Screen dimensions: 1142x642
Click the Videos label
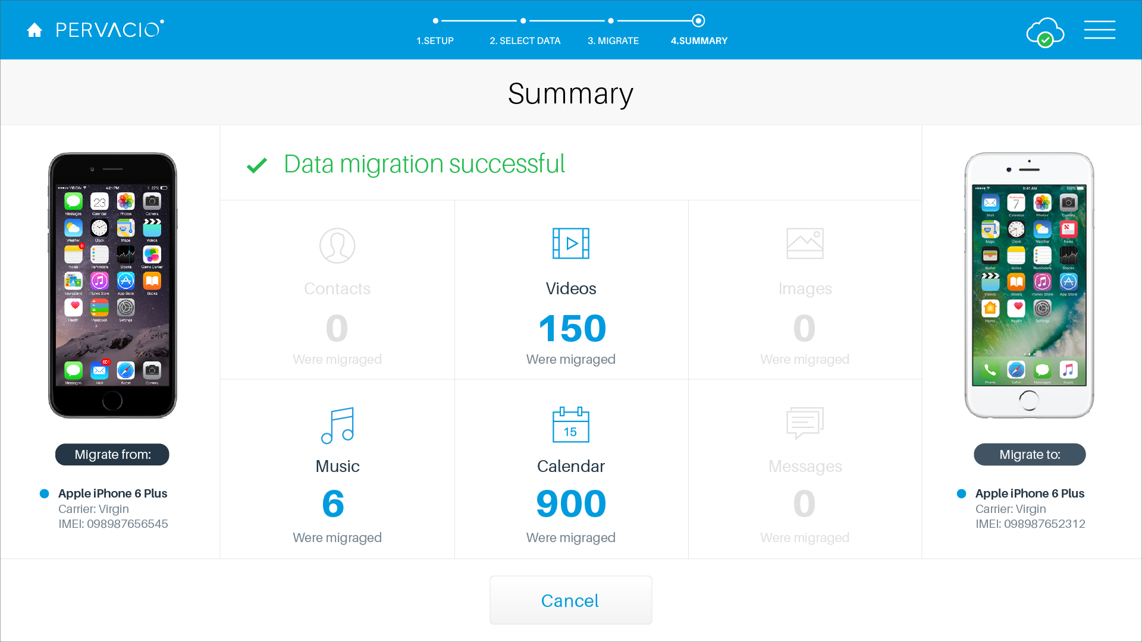571,288
